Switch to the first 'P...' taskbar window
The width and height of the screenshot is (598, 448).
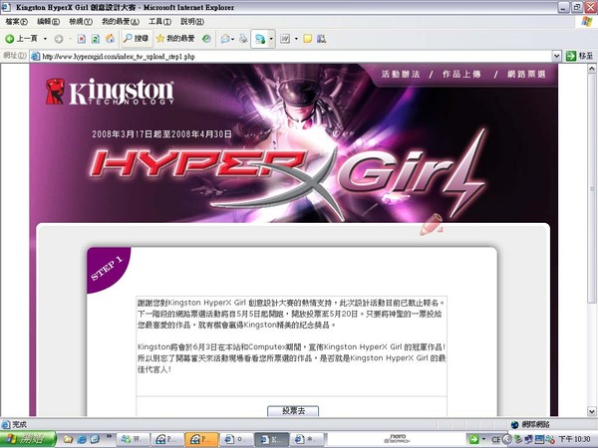point(167,439)
